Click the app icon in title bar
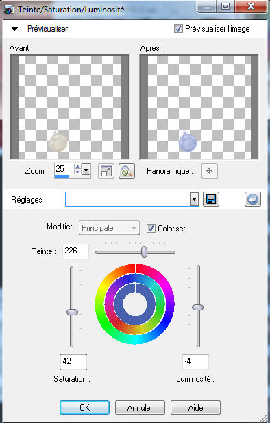270x423 pixels. tap(9, 10)
